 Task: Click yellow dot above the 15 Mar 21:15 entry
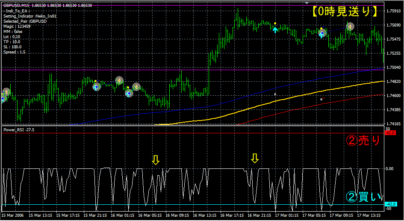(96, 81)
